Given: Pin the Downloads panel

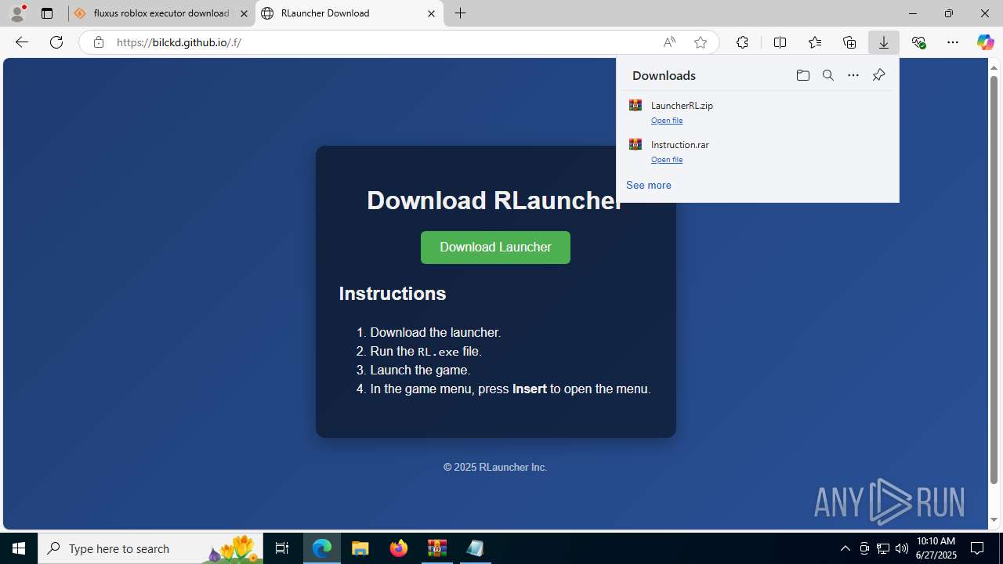Looking at the screenshot, I should 878,75.
